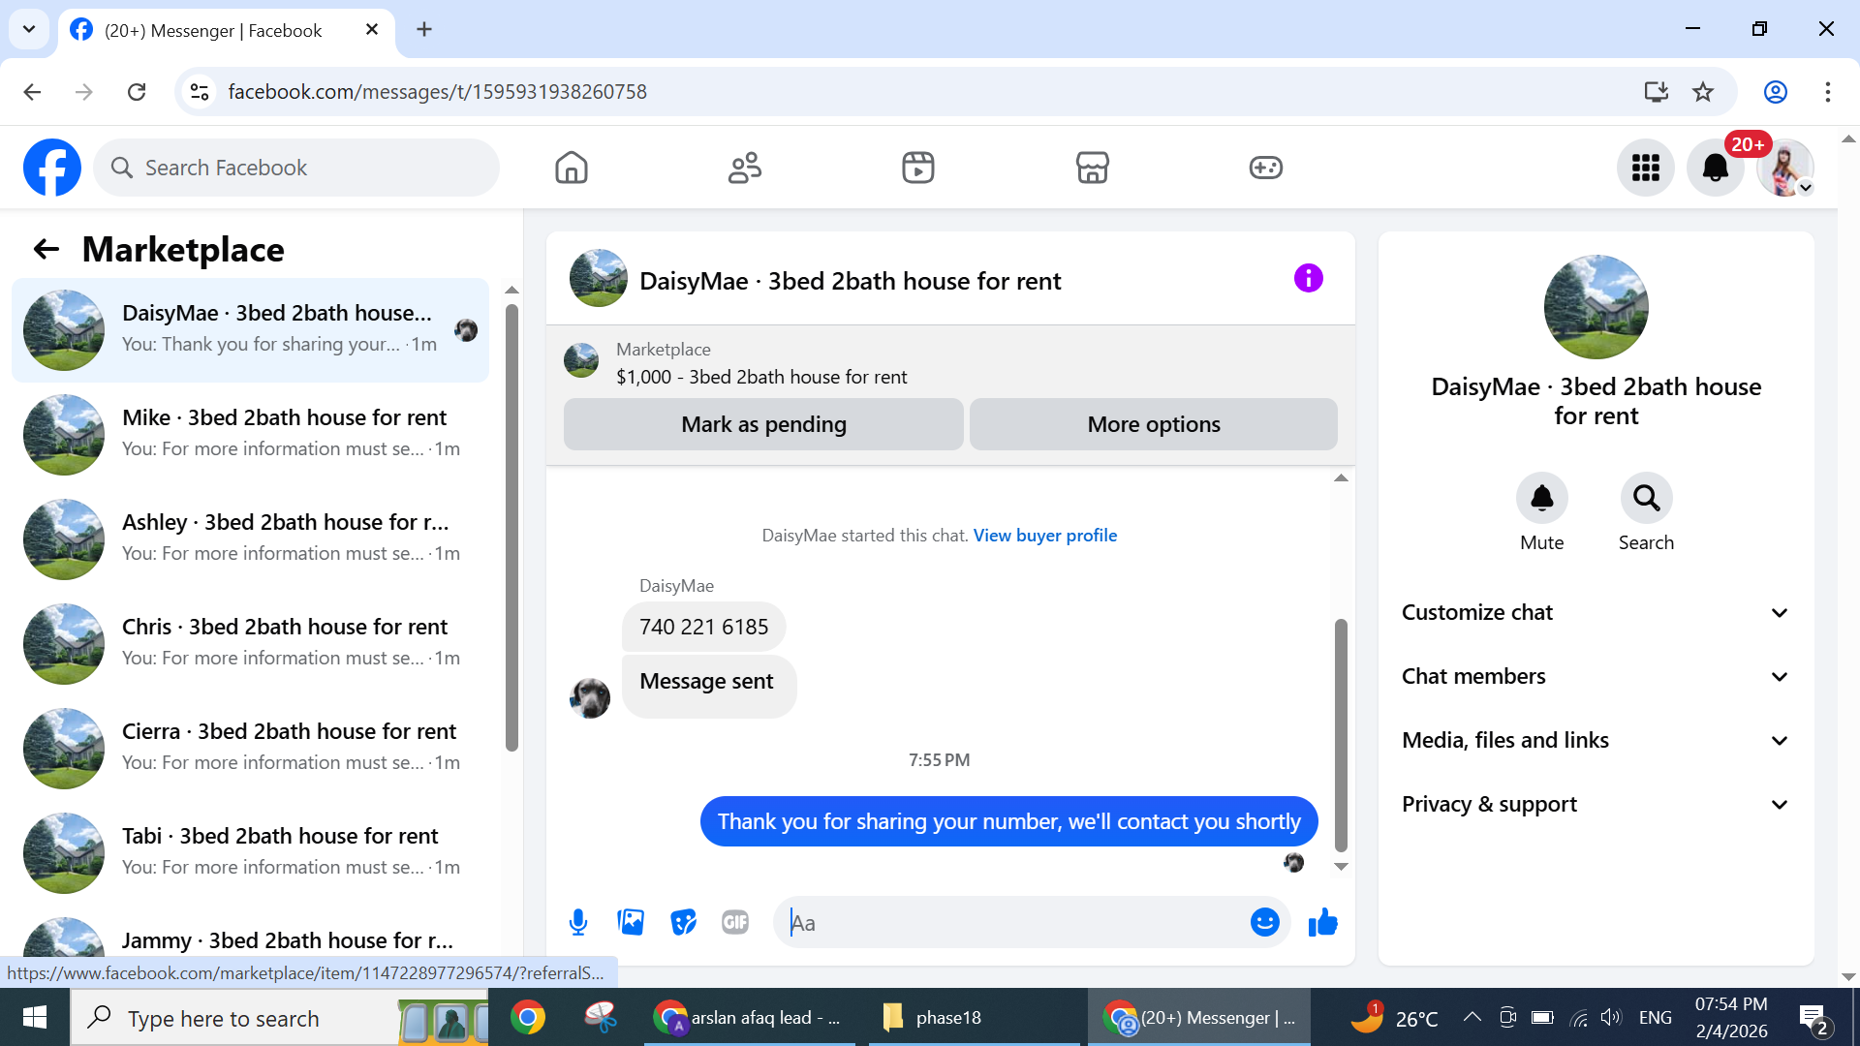Viewport: 1860px width, 1046px height.
Task: Open the Friends tab in top navigation
Action: point(744,168)
